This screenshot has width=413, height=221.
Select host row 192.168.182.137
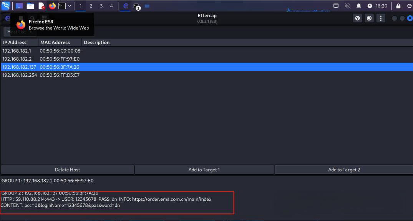coord(207,67)
